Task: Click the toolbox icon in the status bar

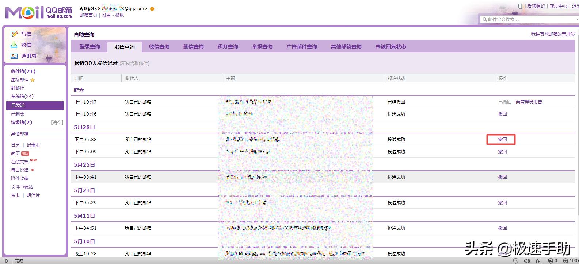Action: pyautogui.click(x=539, y=261)
